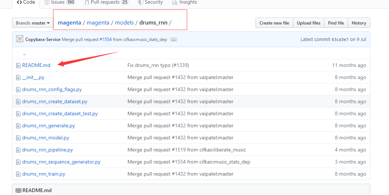
Task: Click file icon beside drums_rnn_train.py
Action: (x=18, y=174)
